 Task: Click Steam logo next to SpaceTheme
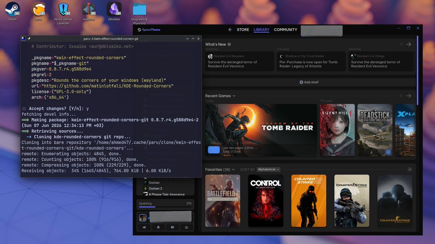tap(139, 30)
